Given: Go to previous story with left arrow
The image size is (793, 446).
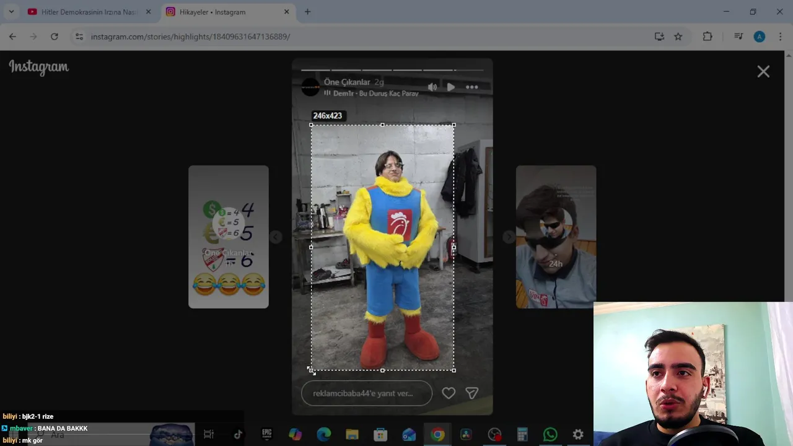Looking at the screenshot, I should tap(276, 237).
